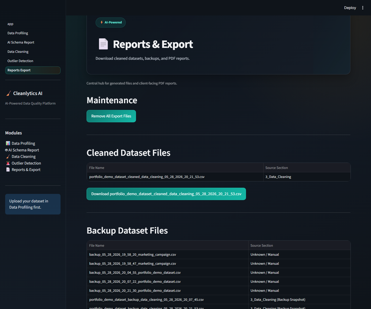Click the 3_Data_Cleaning (Backup Snapshot) cell for 20_07_45
This screenshot has height=309, width=371.
[x=299, y=299]
